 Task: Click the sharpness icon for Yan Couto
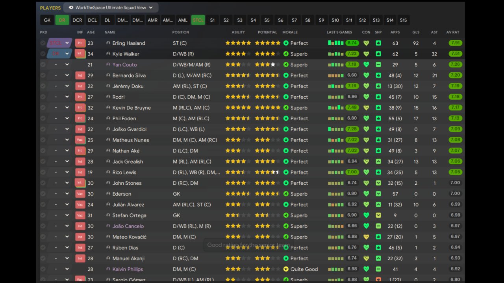tap(378, 64)
